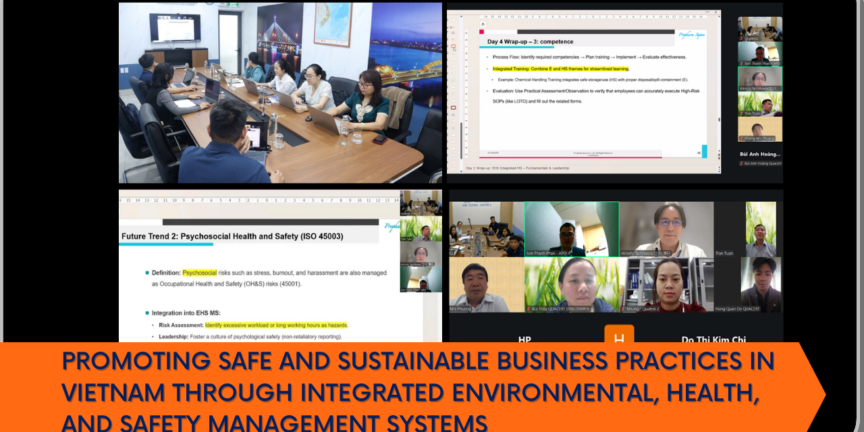Click the Do Thi Kim Chi participant name
This screenshot has height=432, width=864.
coord(713,339)
